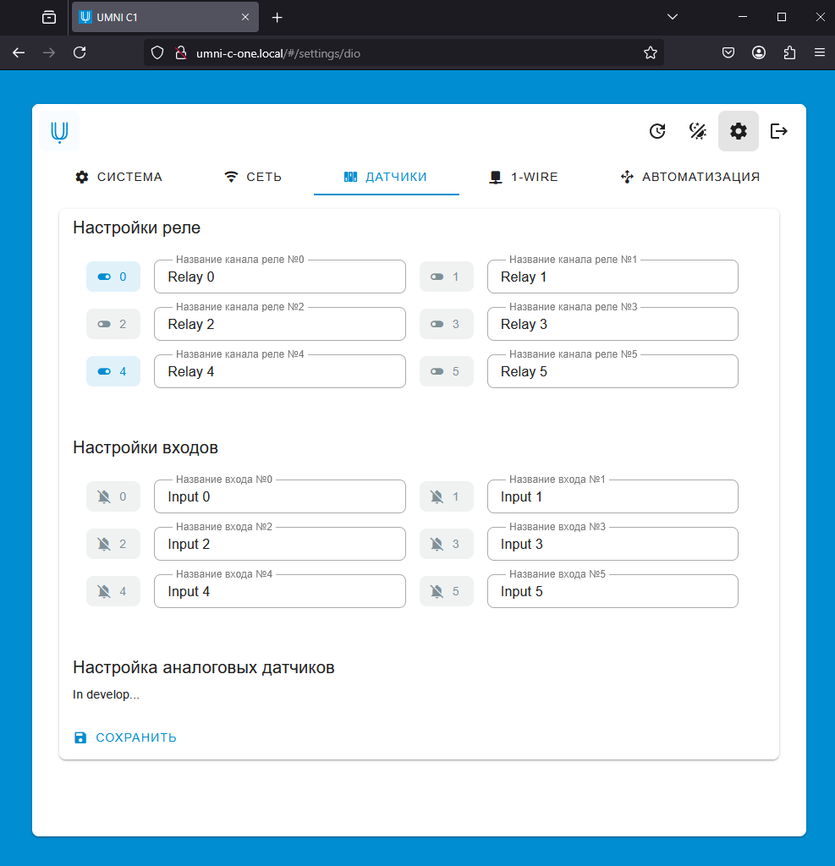The width and height of the screenshot is (835, 866).
Task: Toggle the input 3 notification bell
Action: pos(446,544)
